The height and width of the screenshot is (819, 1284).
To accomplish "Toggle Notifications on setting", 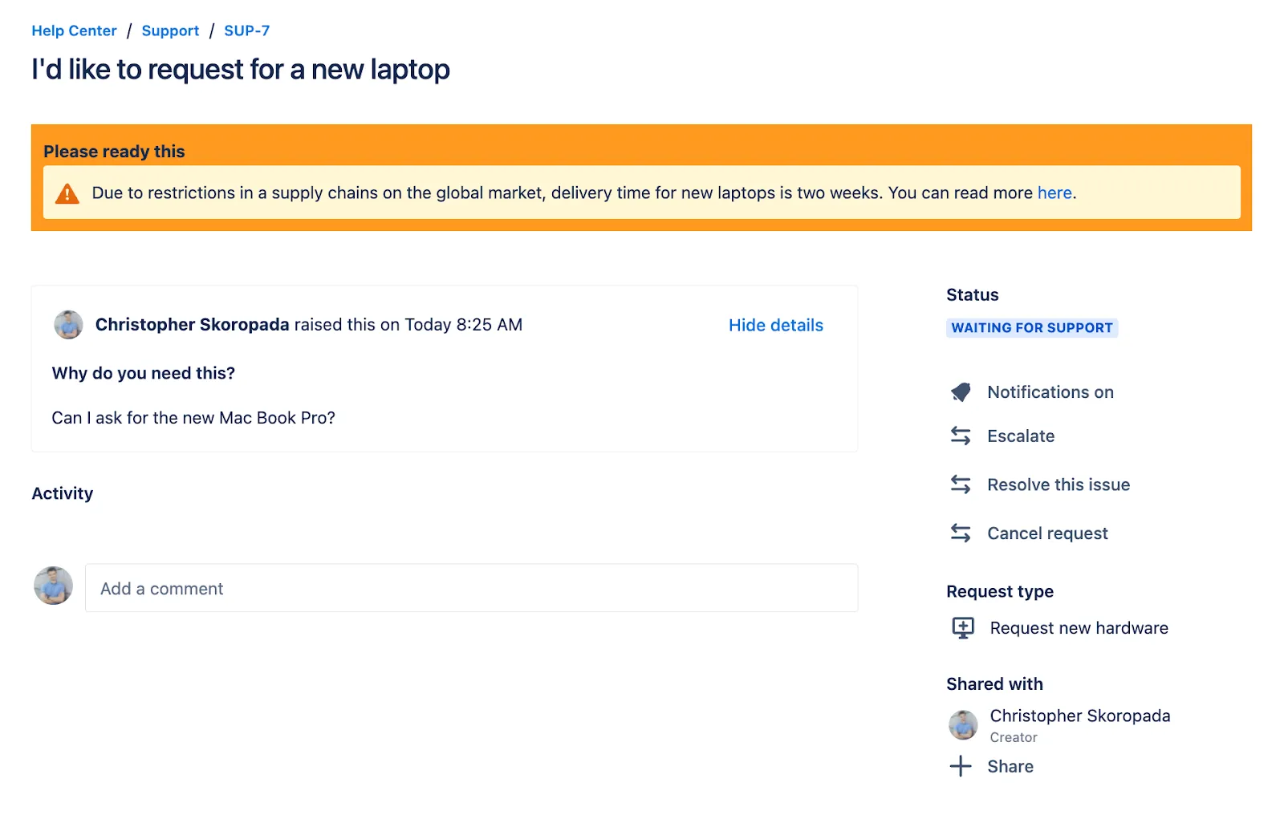I will 1050,391.
